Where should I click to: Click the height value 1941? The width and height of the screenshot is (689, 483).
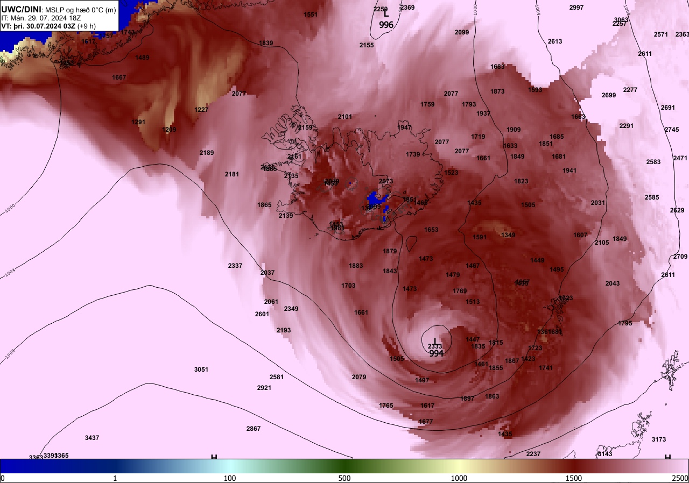570,171
